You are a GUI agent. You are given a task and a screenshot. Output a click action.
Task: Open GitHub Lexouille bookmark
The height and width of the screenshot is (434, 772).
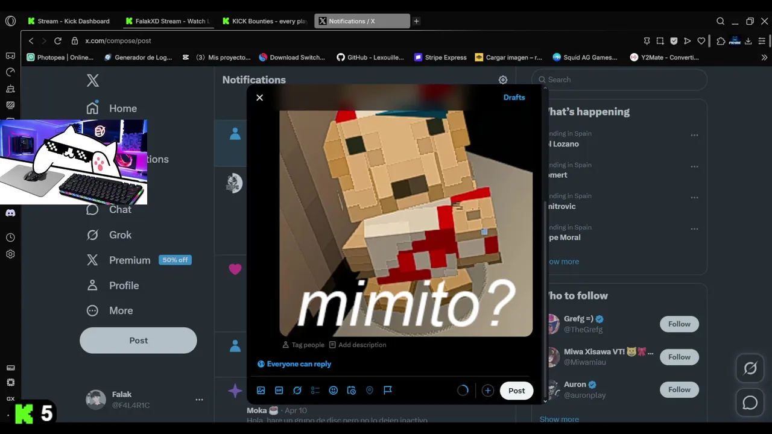370,57
